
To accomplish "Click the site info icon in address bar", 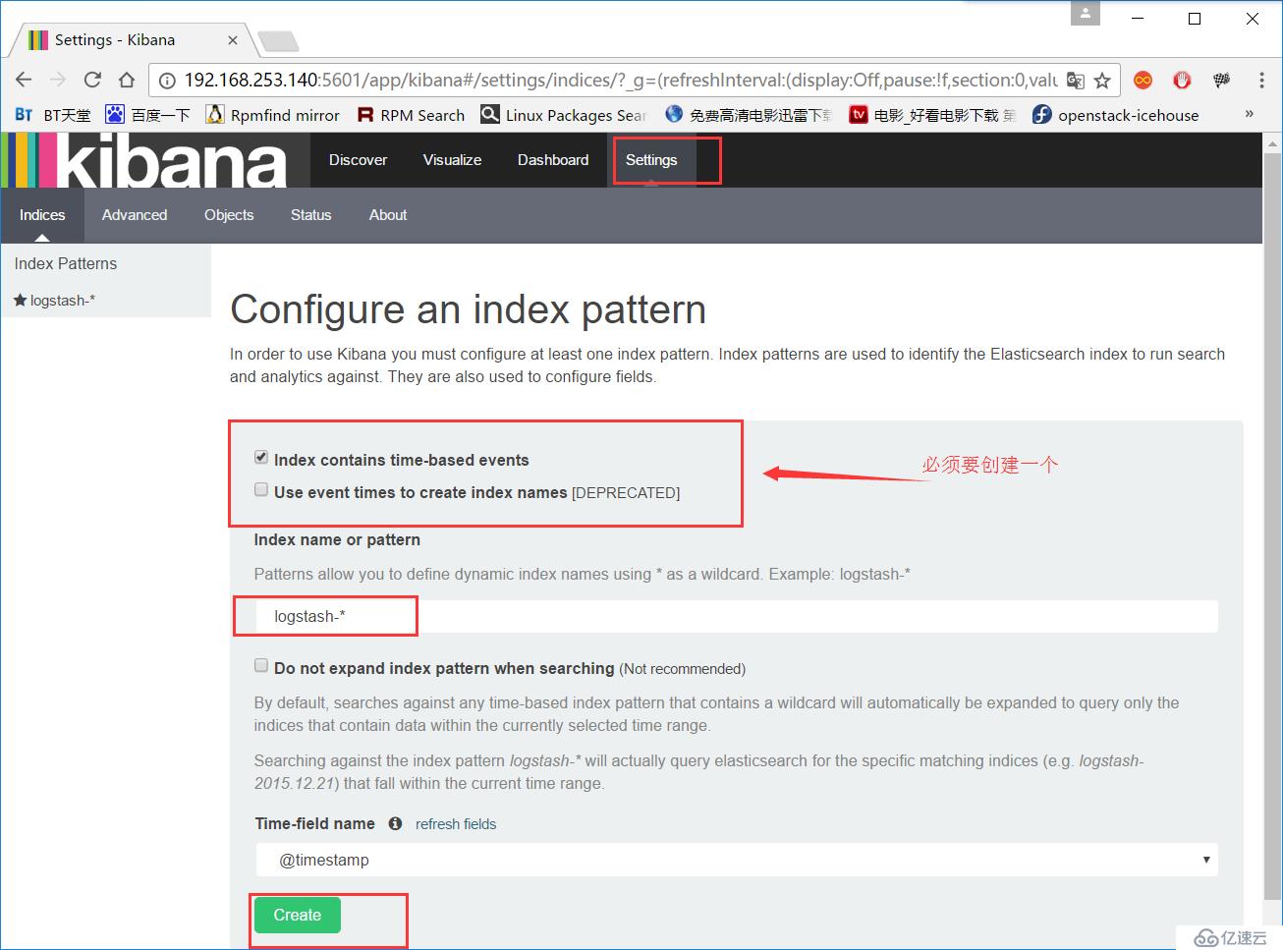I will click(x=168, y=81).
